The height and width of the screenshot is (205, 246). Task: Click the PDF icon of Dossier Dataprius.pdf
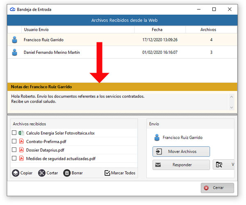click(x=21, y=150)
